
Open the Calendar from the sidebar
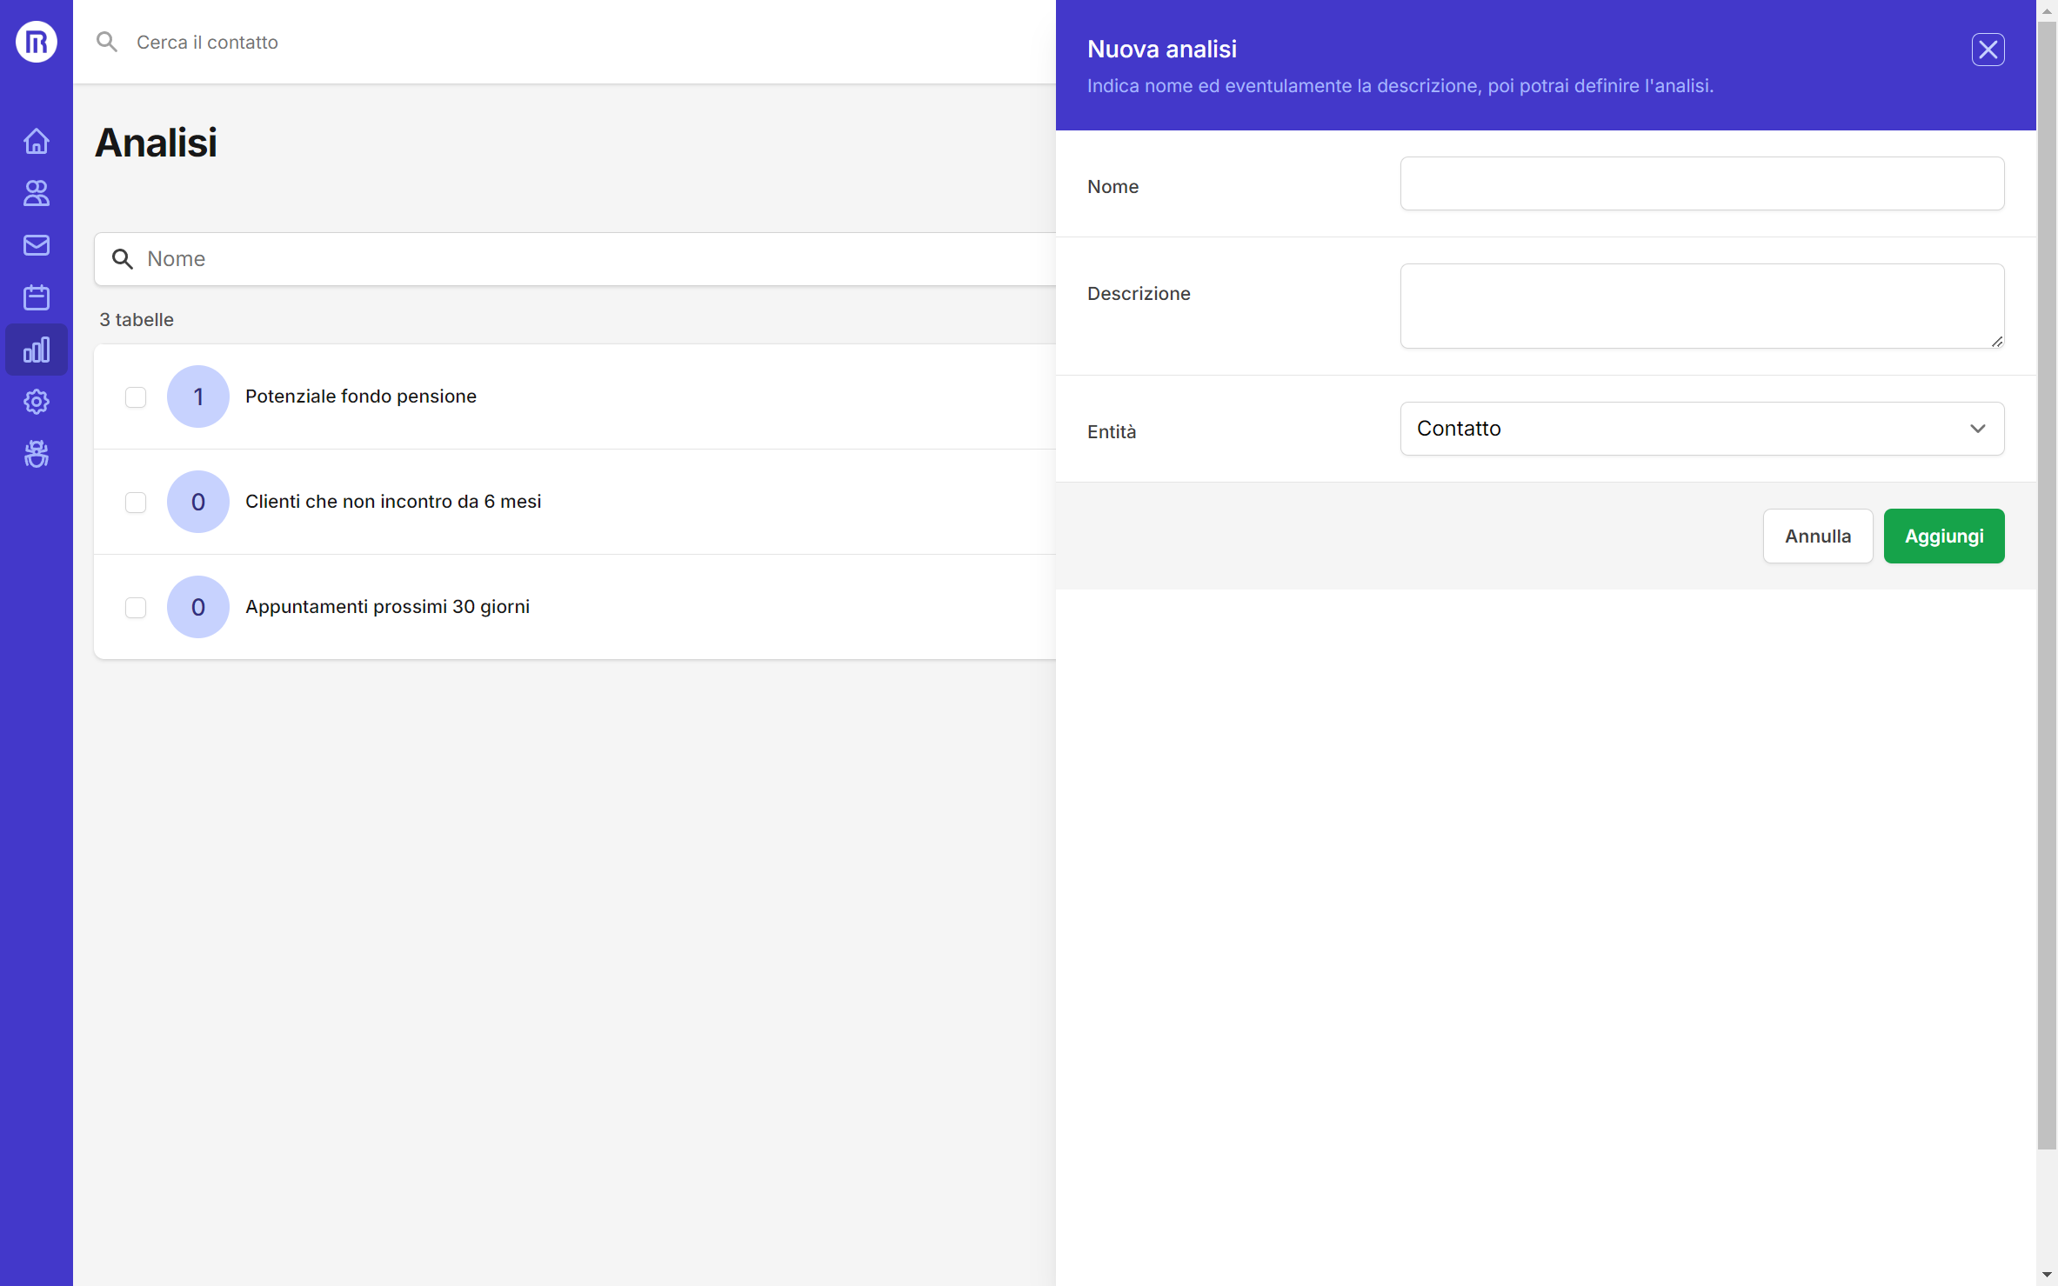(x=36, y=297)
